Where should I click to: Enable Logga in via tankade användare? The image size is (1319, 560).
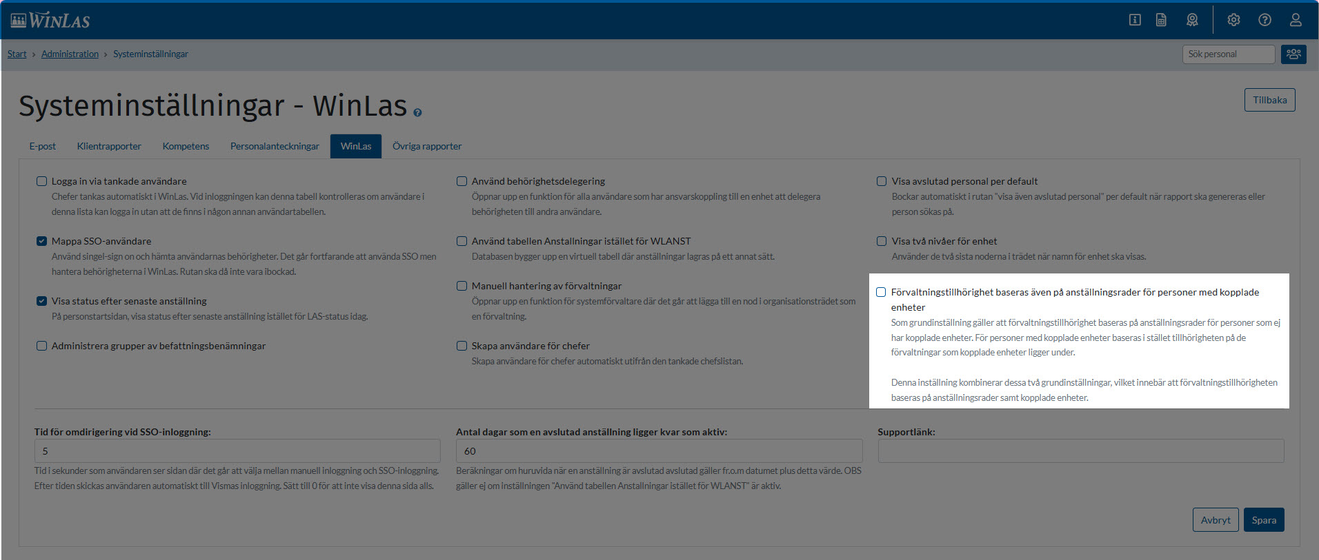coord(42,181)
